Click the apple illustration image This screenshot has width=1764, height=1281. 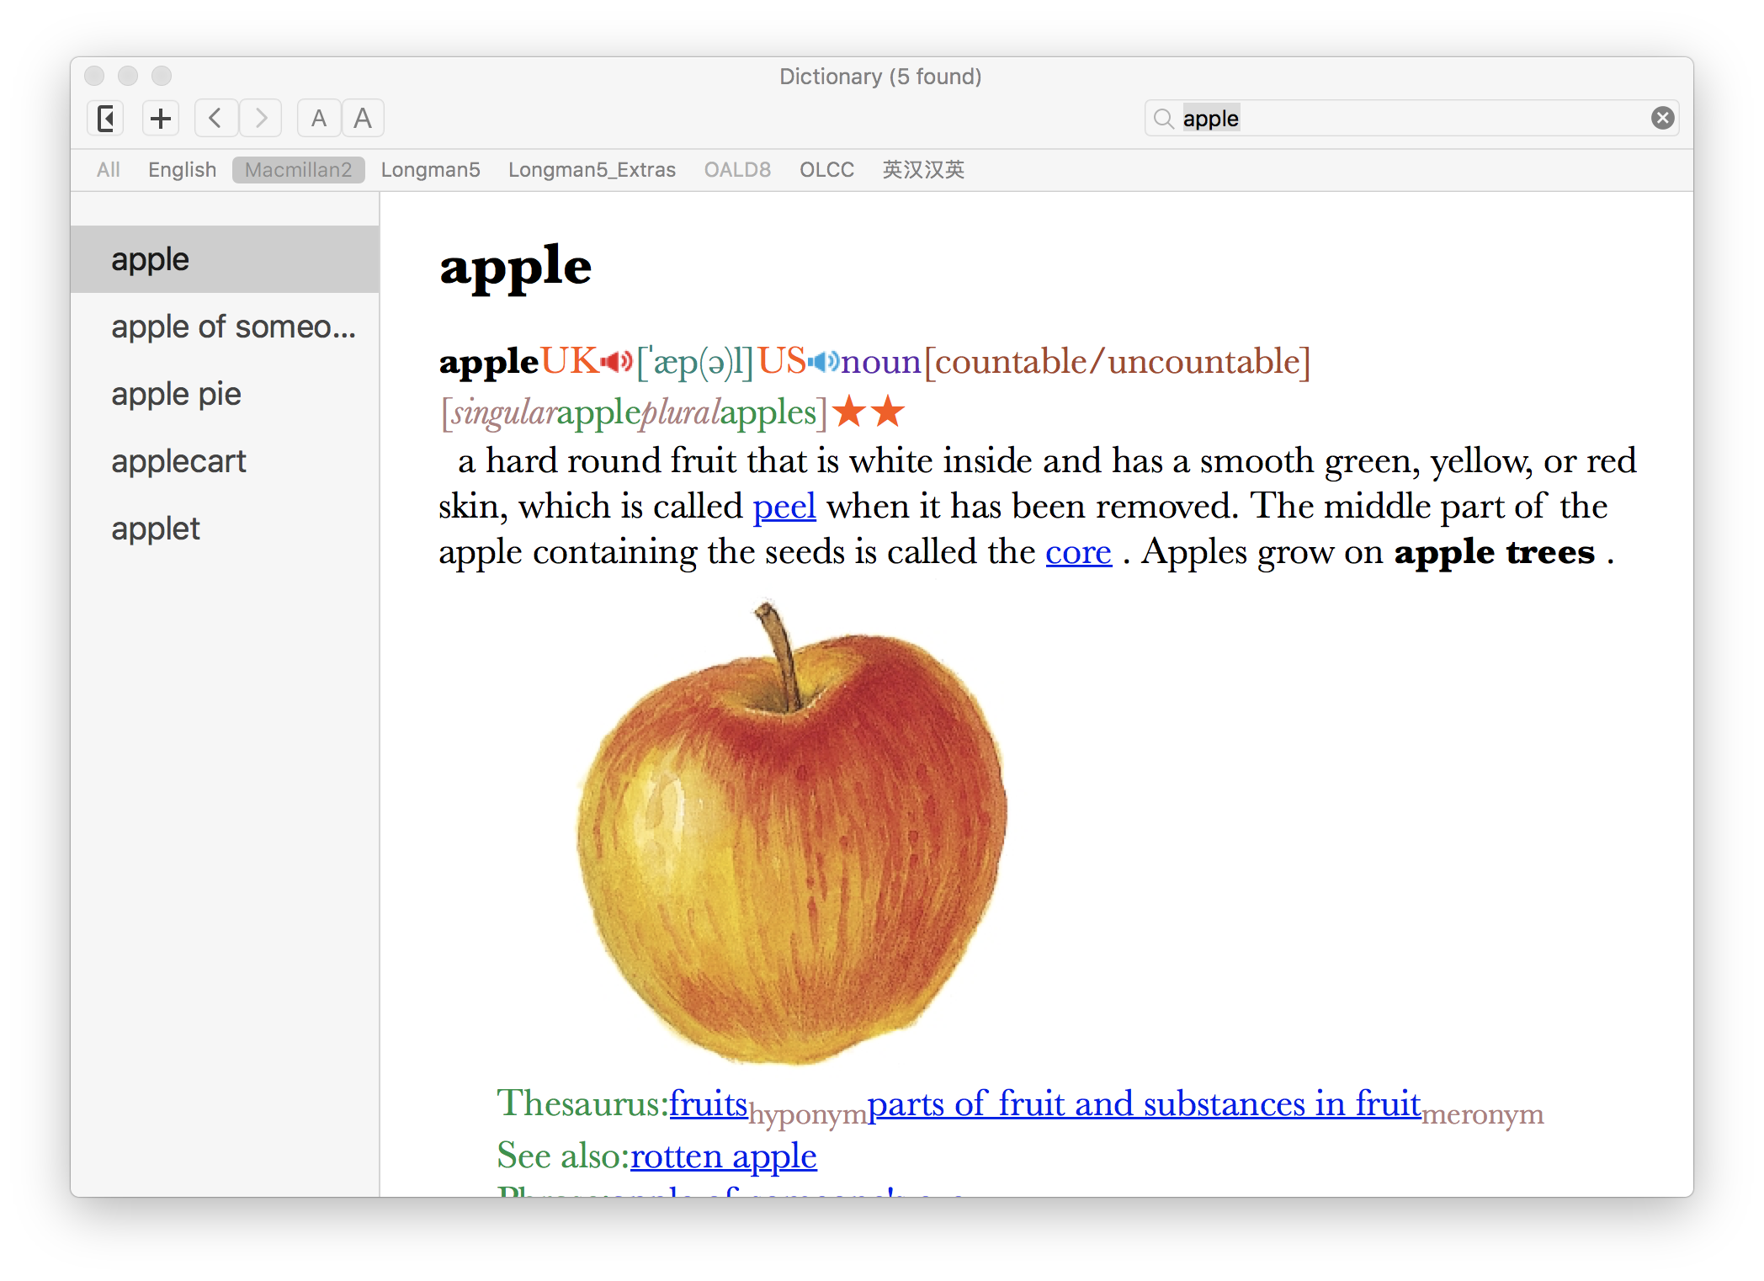(x=791, y=832)
